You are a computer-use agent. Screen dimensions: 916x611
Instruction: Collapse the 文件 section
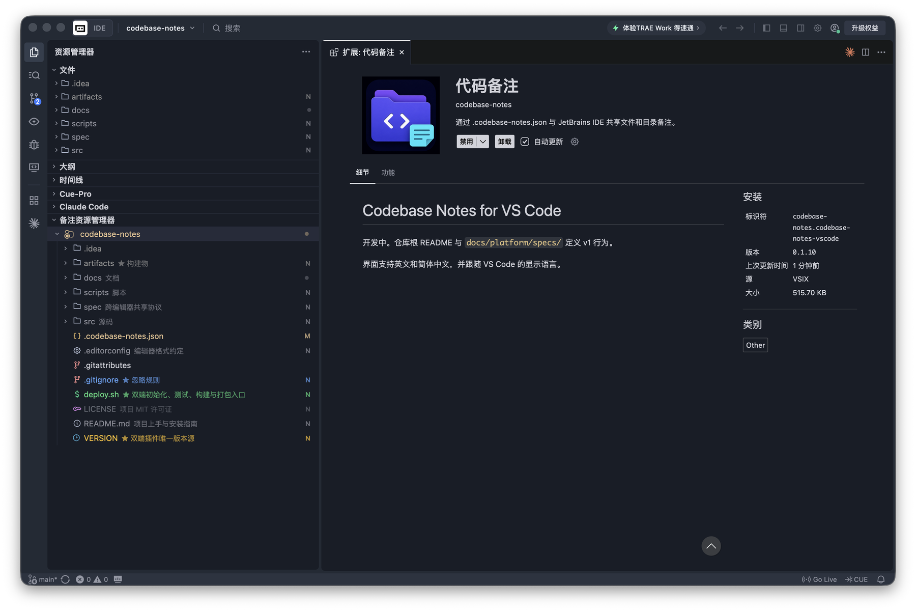click(x=183, y=70)
